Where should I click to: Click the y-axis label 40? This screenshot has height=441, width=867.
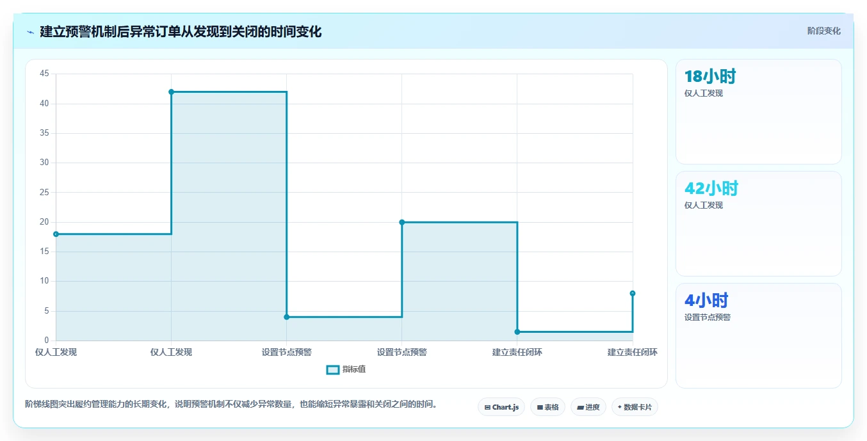click(x=44, y=103)
